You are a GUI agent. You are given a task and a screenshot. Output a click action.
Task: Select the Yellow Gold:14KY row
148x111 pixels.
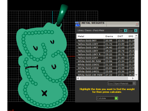[105, 47]
